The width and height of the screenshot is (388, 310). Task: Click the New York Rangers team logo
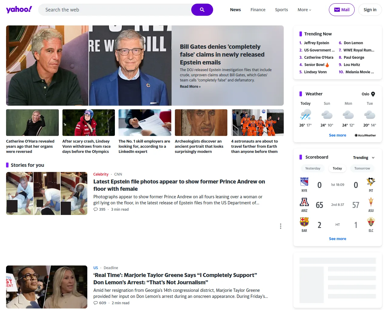tap(304, 182)
